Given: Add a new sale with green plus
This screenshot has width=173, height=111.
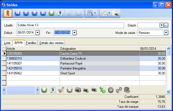Looking at the screenshot, I should pos(52,13).
